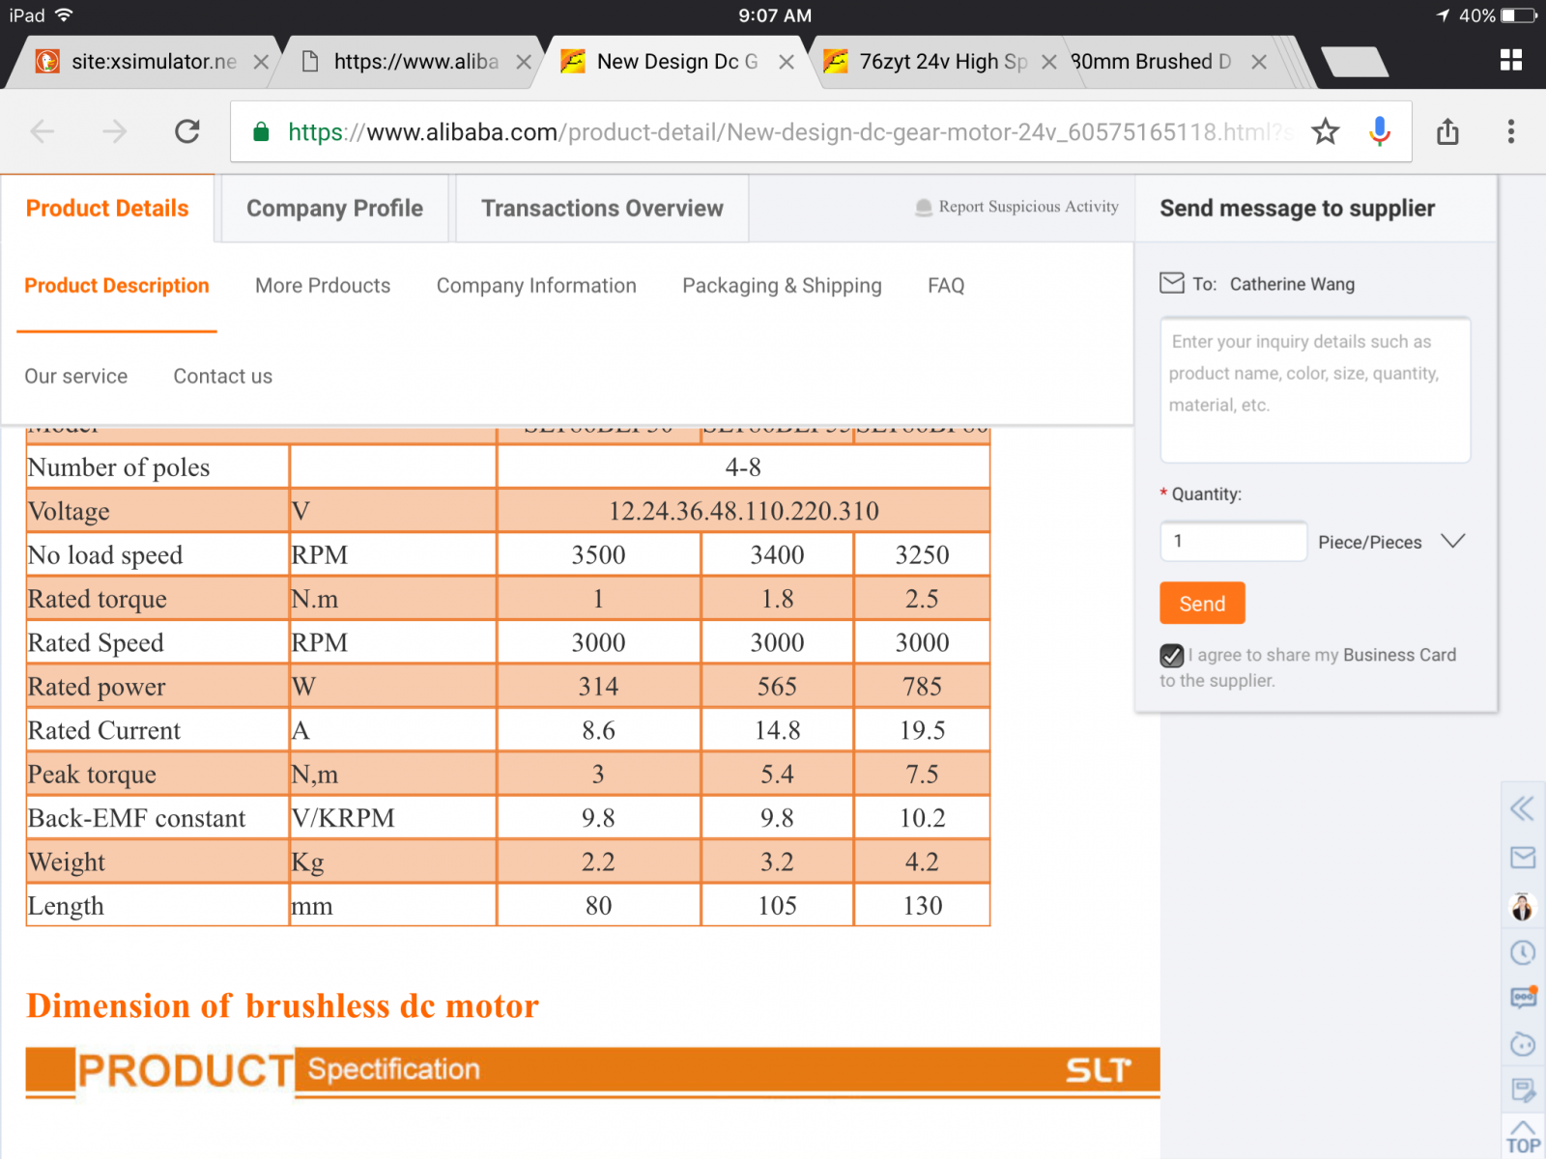Open the Chrome three-dot menu
The height and width of the screenshot is (1159, 1546).
pos(1511,131)
